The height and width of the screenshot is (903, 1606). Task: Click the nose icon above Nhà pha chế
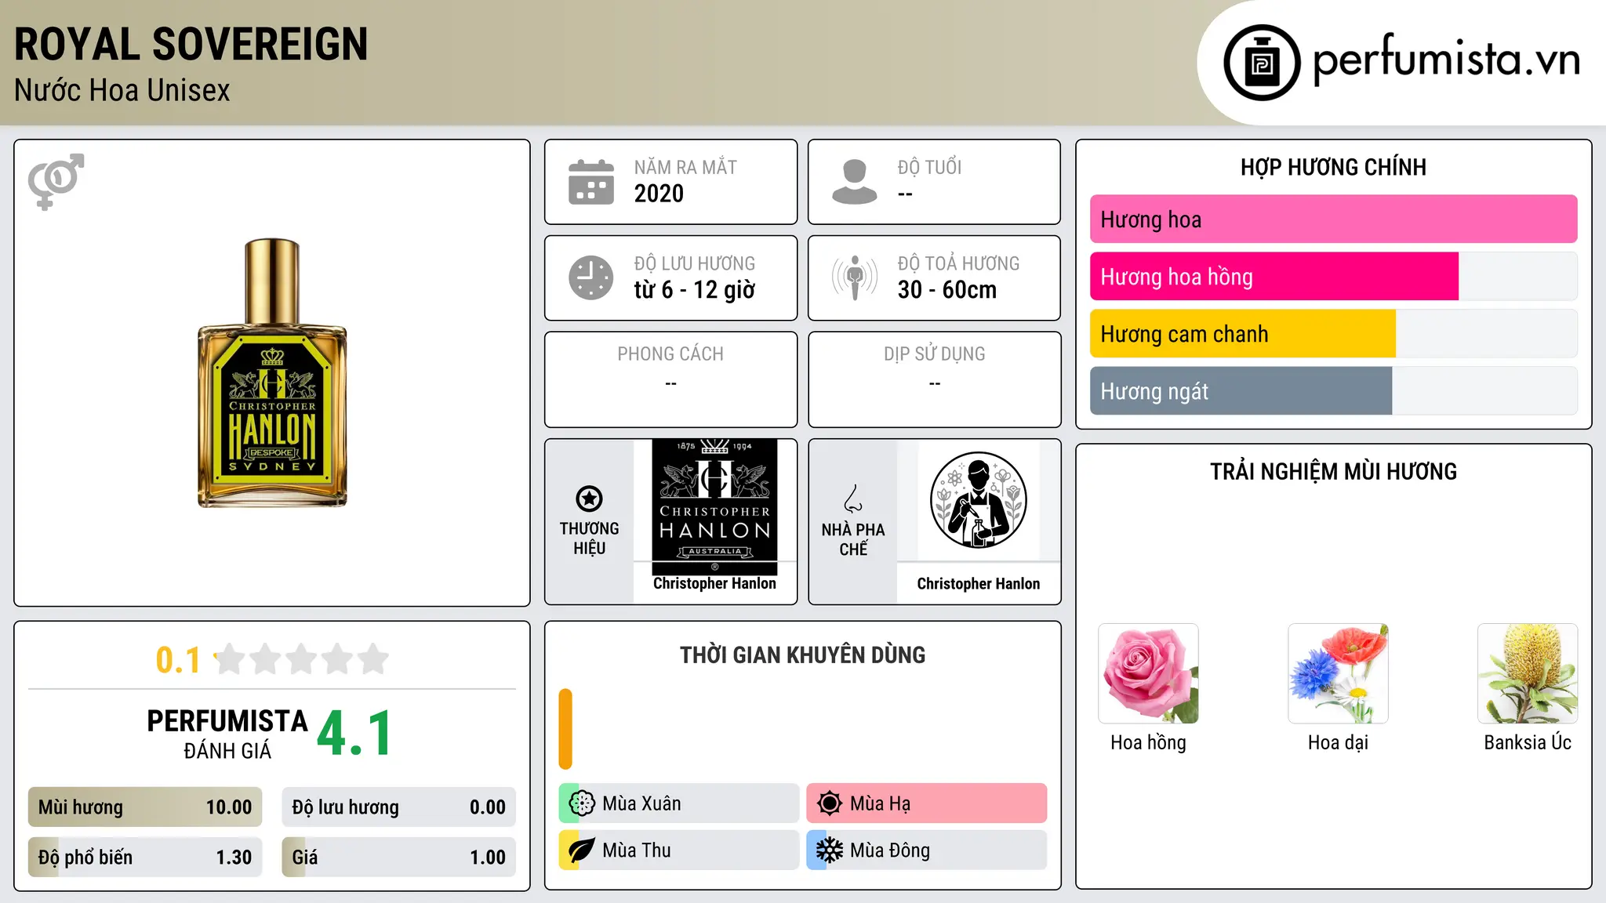click(x=853, y=499)
